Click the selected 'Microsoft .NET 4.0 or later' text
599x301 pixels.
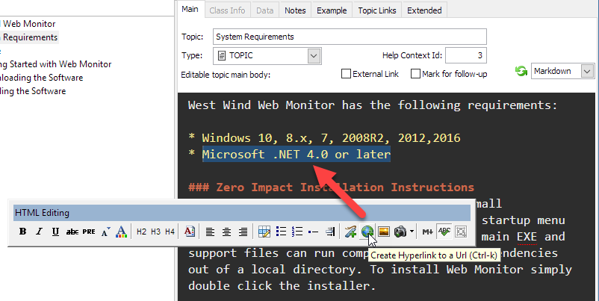(296, 155)
